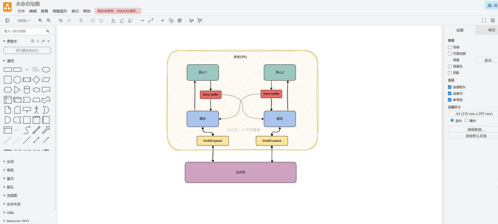
Task: Expand the 杂项 category
Action: pyautogui.click(x=9, y=162)
